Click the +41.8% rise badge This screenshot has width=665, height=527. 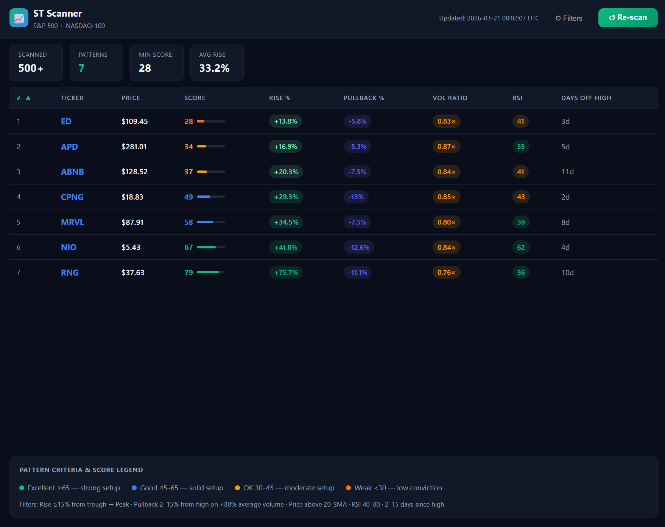click(x=285, y=247)
